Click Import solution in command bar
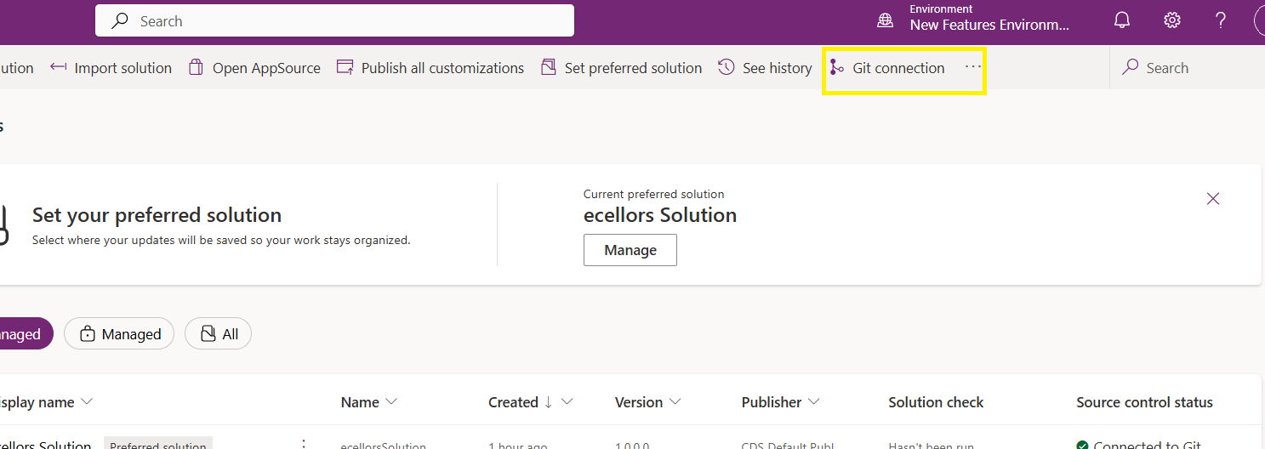Image resolution: width=1265 pixels, height=449 pixels. tap(111, 68)
